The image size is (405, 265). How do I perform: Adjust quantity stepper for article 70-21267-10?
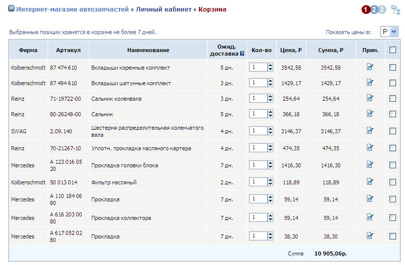tap(270, 148)
